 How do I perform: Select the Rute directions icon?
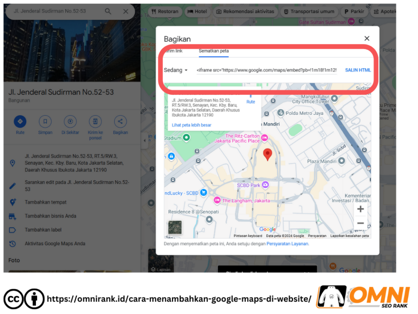point(20,121)
